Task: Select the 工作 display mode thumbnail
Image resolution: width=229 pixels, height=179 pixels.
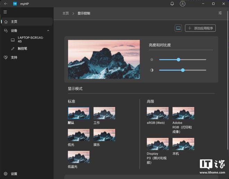Action: pyautogui.click(x=104, y=113)
